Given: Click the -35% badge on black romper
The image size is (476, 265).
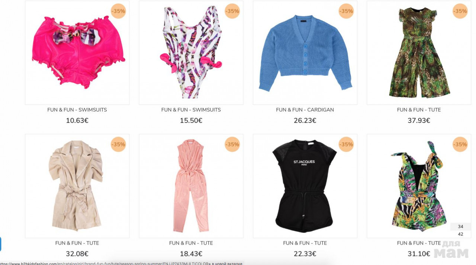Looking at the screenshot, I should pos(346,144).
